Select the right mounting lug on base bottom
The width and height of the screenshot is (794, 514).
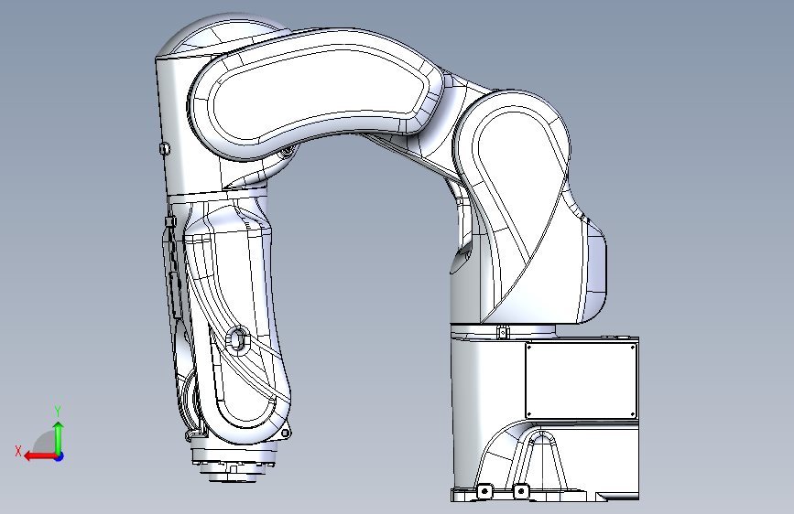pyautogui.click(x=520, y=491)
